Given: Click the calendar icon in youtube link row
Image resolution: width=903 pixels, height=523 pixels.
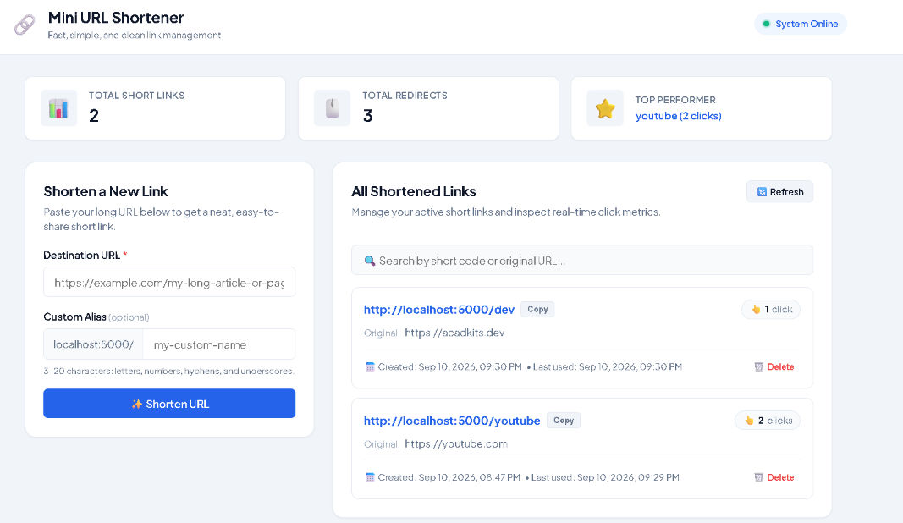Looking at the screenshot, I should tap(370, 477).
